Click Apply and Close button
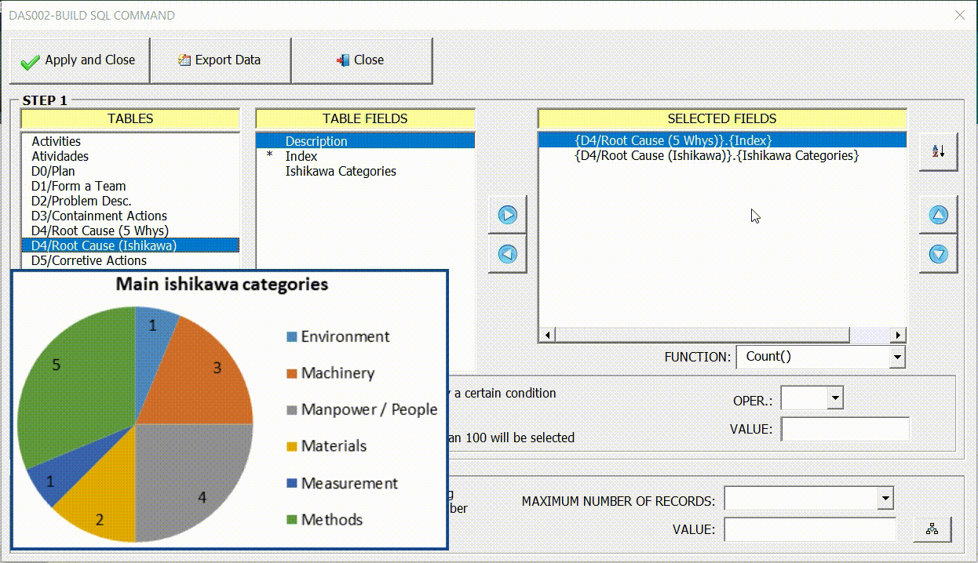Screen dimensions: 978x563 (78, 60)
